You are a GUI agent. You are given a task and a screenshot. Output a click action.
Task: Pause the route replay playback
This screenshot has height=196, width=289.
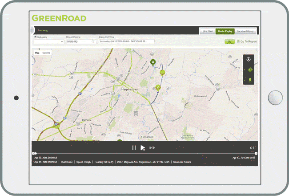pyautogui.click(x=134, y=147)
